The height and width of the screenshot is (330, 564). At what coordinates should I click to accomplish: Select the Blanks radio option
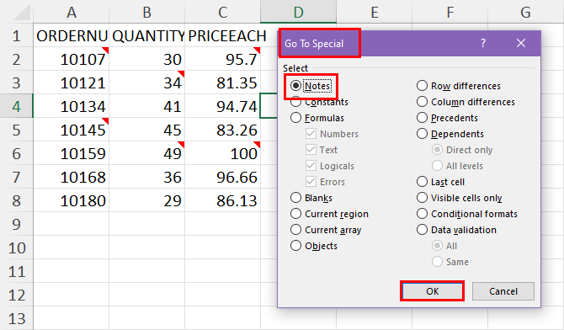click(295, 198)
